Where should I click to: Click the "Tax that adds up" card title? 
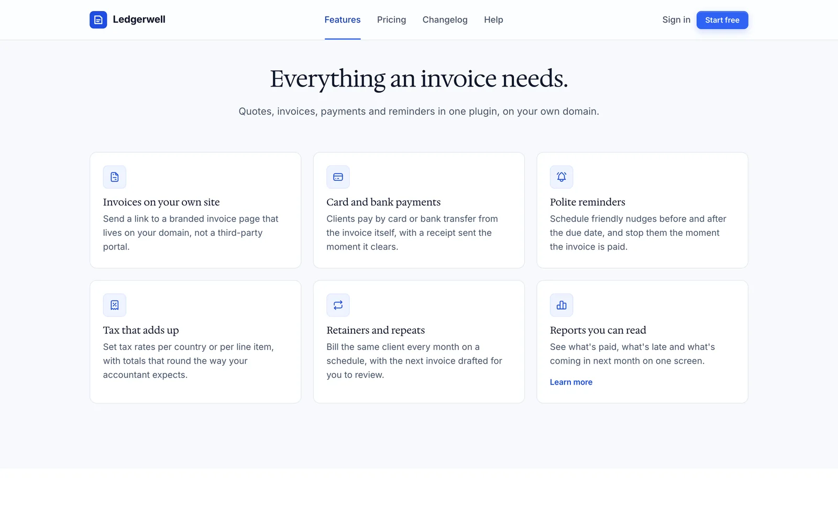141,330
